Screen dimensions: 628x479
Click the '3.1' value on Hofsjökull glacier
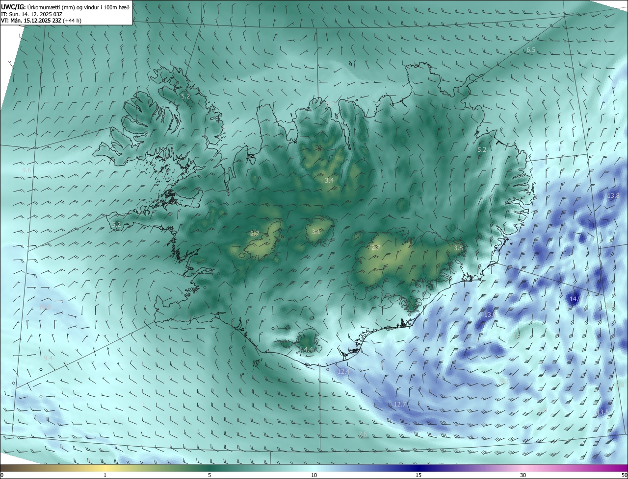pyautogui.click(x=315, y=232)
